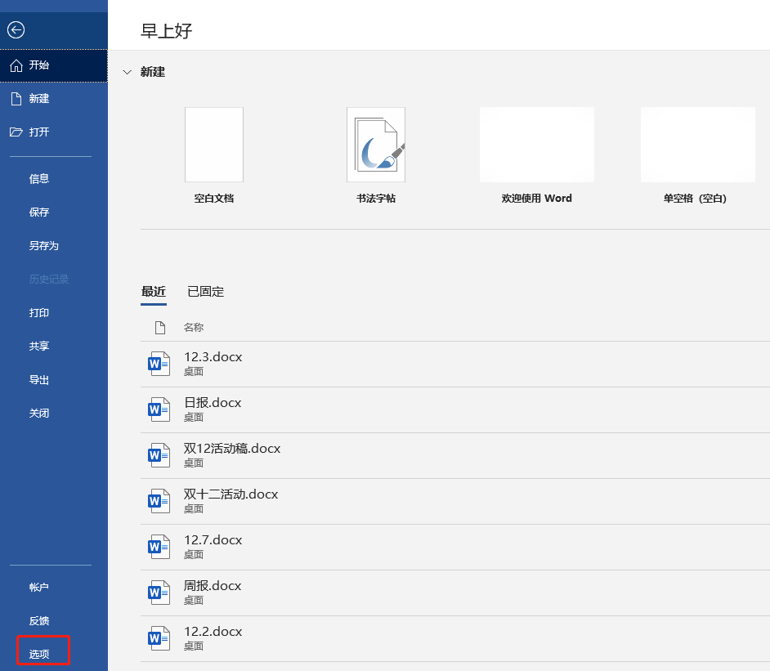Click the Word icon beside 12.2.docx
Screen dimensions: 770x671
(x=159, y=638)
